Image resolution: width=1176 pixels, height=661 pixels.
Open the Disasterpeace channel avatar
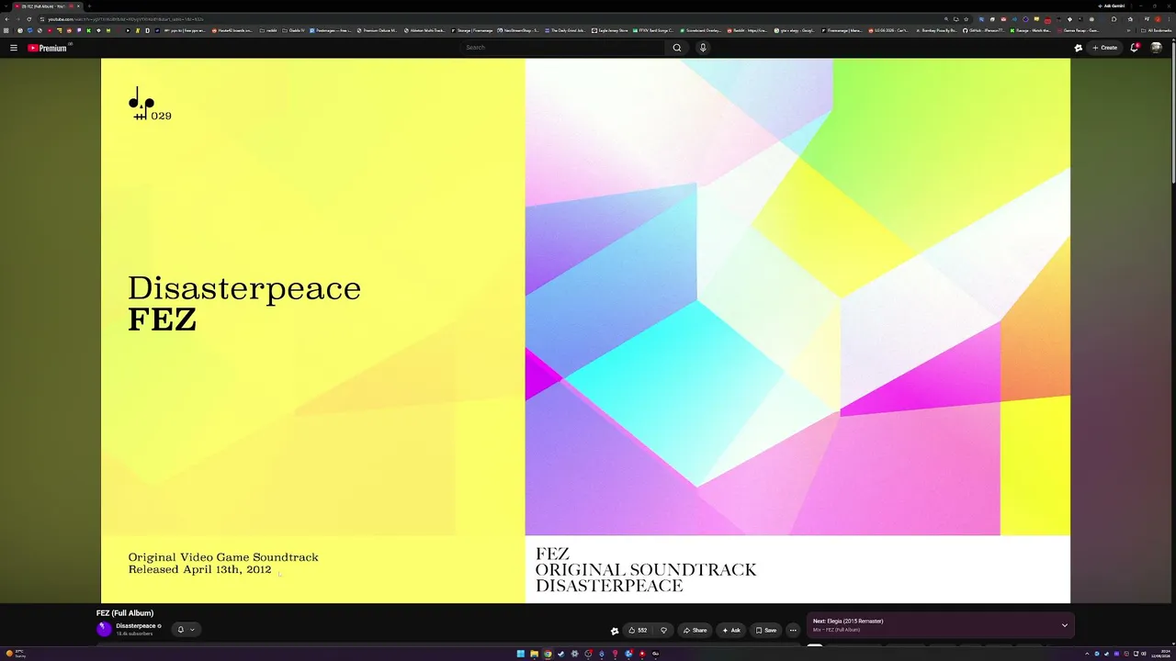coord(104,629)
